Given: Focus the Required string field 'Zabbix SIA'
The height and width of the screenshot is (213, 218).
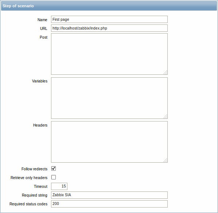Looking at the screenshot, I should click(109, 195).
